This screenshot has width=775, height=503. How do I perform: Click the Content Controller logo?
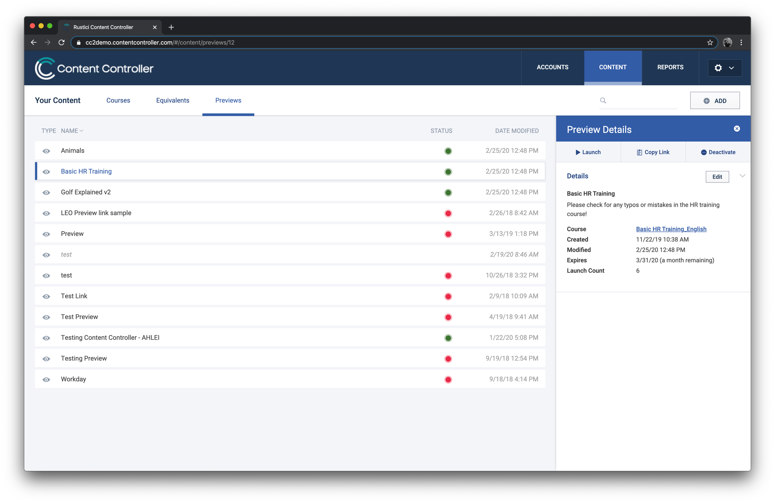click(94, 68)
